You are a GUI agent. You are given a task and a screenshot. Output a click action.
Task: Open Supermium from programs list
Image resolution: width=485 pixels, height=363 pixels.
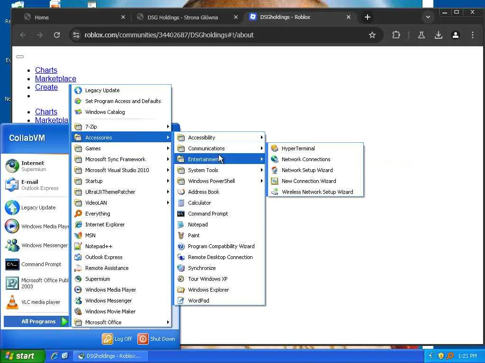pyautogui.click(x=121, y=279)
